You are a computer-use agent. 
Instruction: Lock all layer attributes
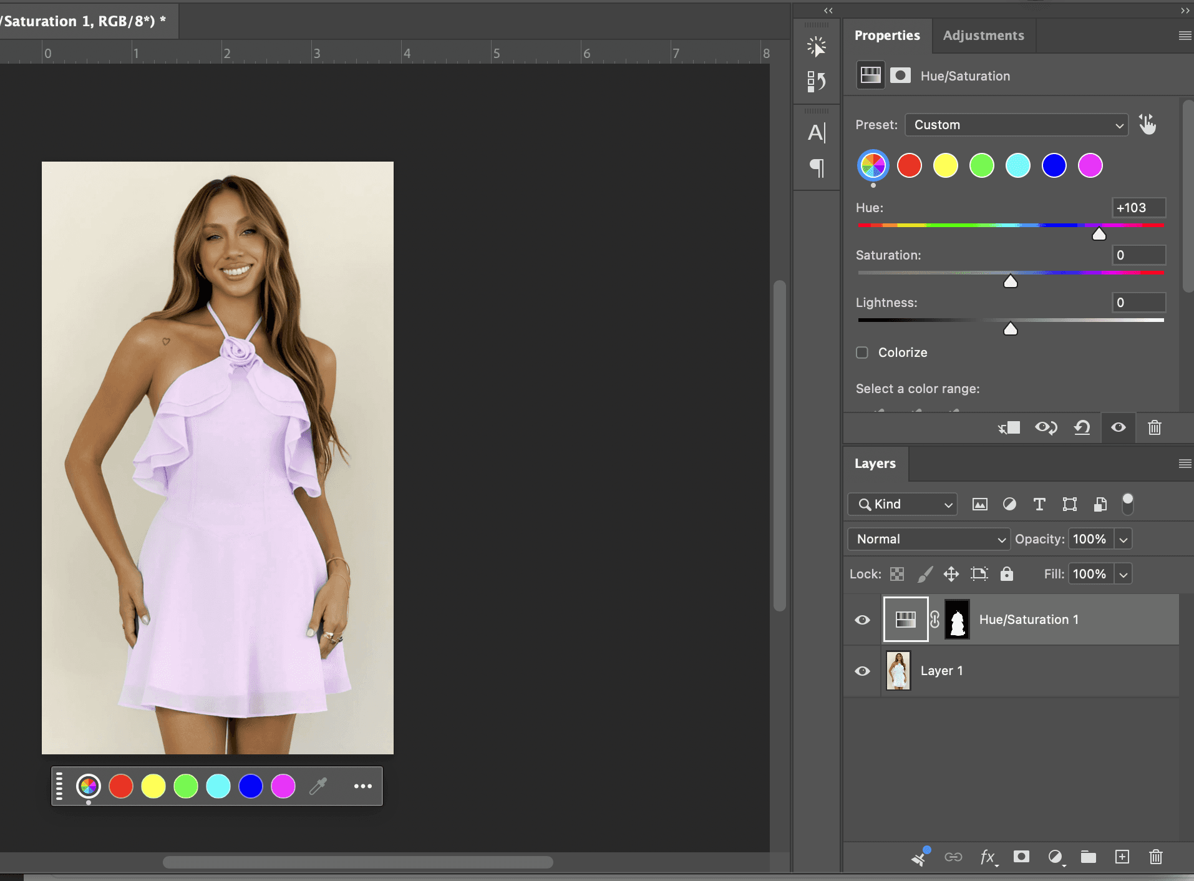coord(1007,574)
